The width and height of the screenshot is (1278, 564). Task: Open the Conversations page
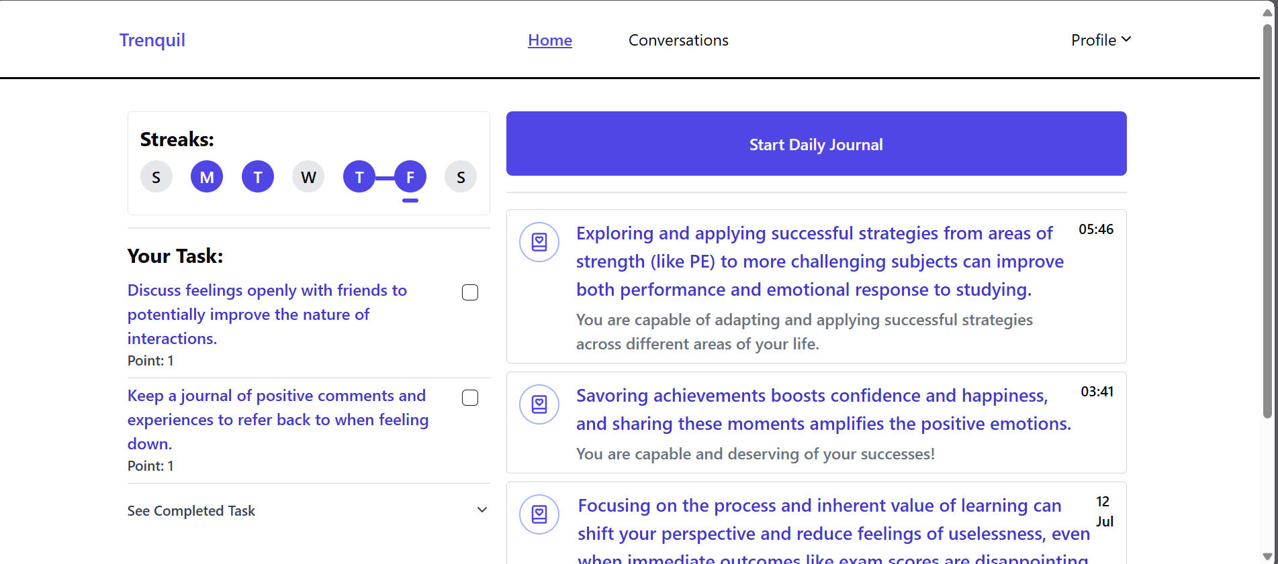(678, 40)
